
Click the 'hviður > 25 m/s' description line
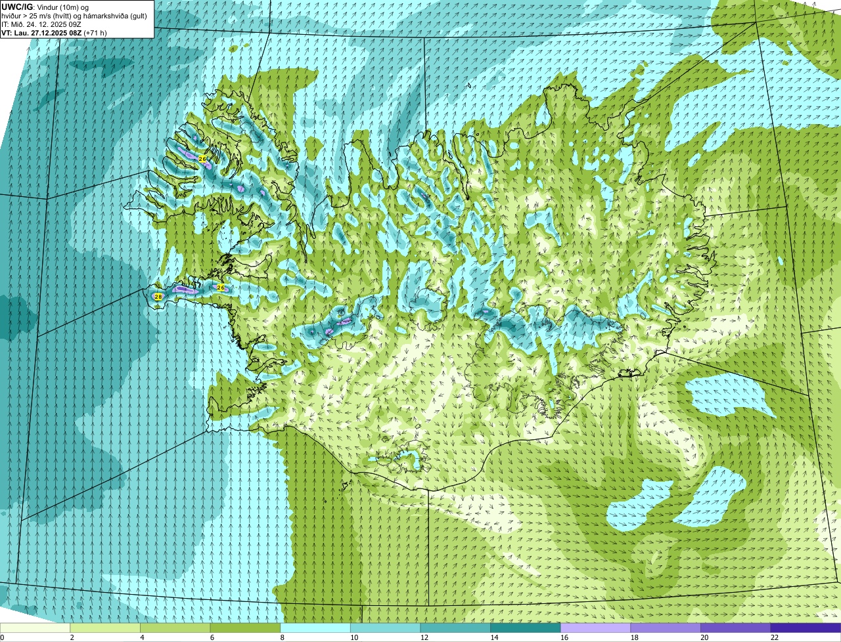74,16
